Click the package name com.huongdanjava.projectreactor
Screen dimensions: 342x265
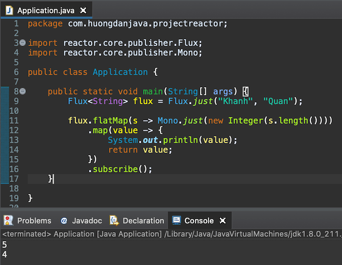[145, 23]
